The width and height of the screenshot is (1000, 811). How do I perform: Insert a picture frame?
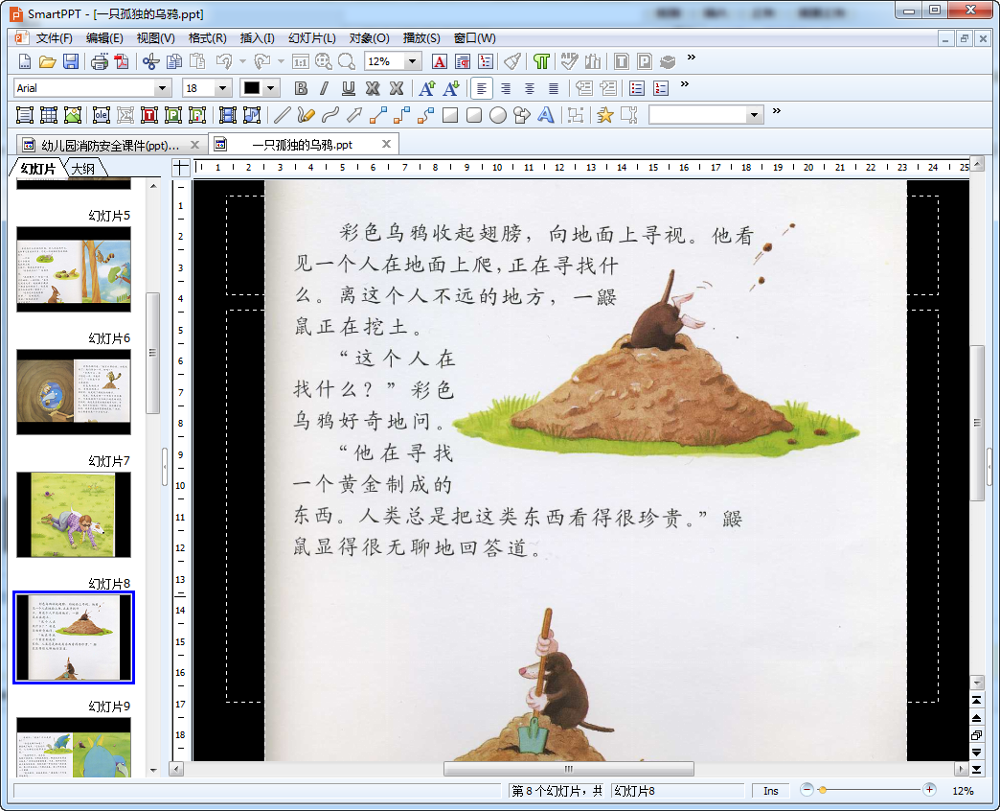coord(73,115)
